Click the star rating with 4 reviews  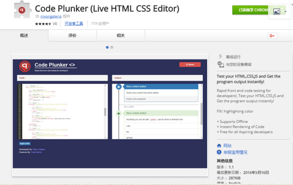tap(46, 24)
